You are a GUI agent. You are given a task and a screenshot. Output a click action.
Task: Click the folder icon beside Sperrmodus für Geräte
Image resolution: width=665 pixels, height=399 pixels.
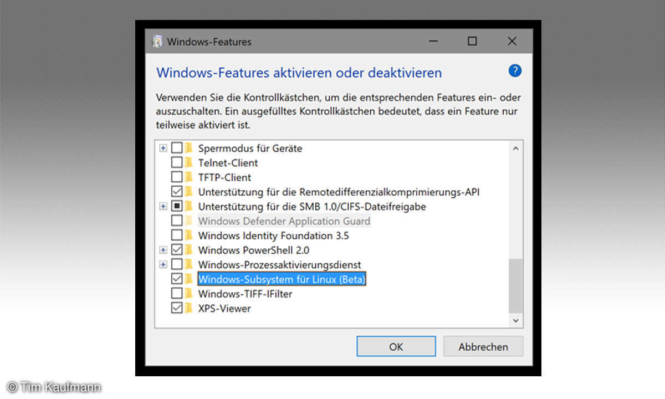(188, 148)
